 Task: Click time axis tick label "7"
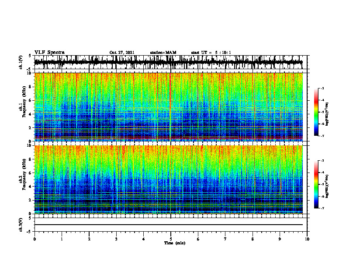(x=225, y=239)
